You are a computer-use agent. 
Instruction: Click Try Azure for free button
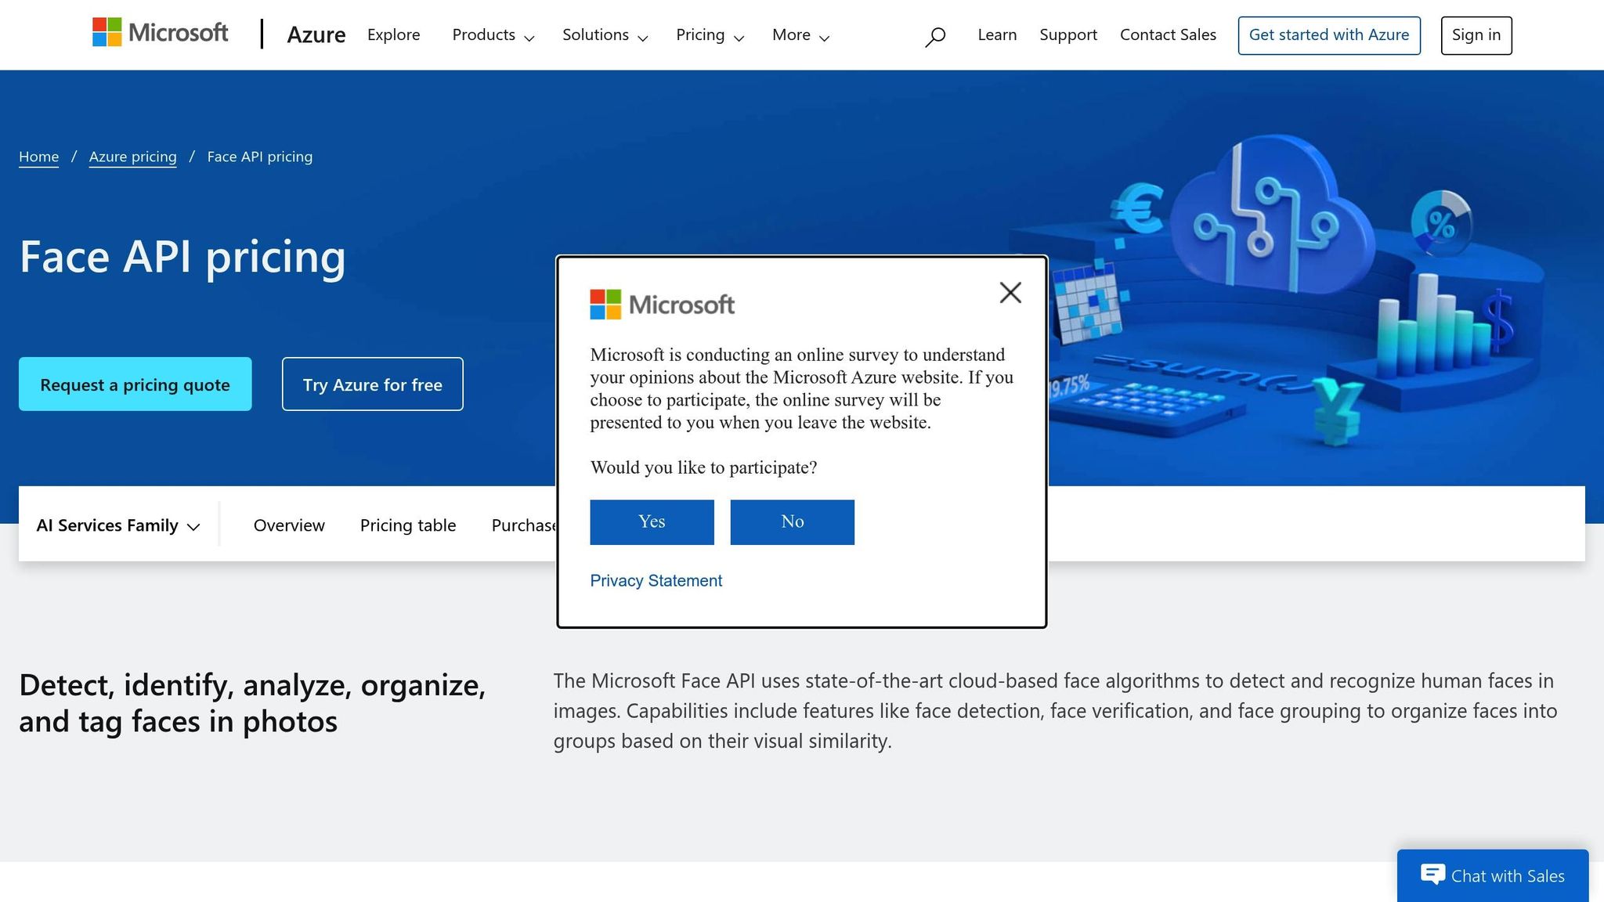372,384
